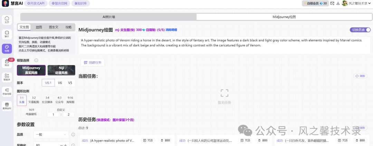Click the mail message icon in header
Image resolution: width=373 pixels, height=146 pixels.
[x=332, y=3]
